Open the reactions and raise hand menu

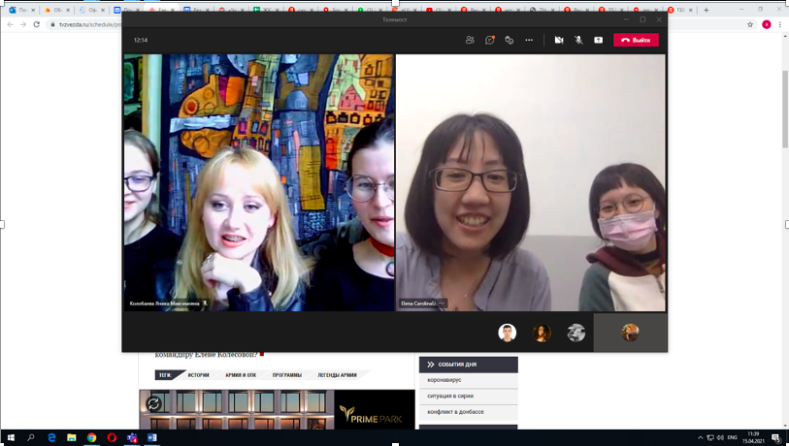(x=510, y=40)
